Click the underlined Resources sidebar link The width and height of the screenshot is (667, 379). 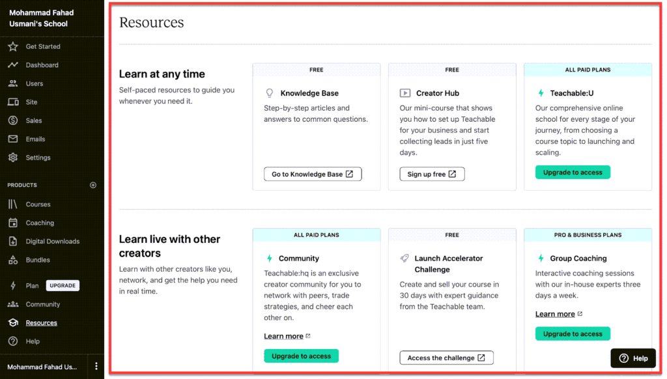pyautogui.click(x=41, y=323)
